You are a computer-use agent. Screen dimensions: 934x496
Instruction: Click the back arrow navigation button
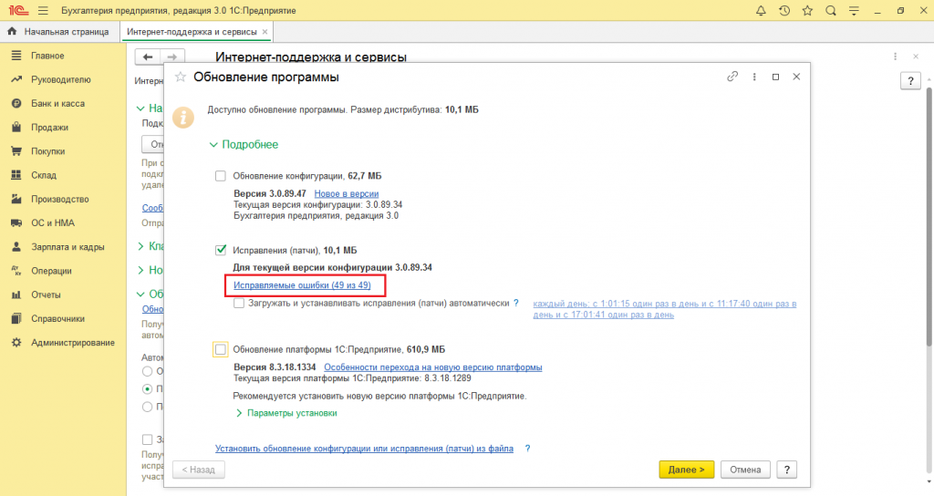tap(148, 57)
